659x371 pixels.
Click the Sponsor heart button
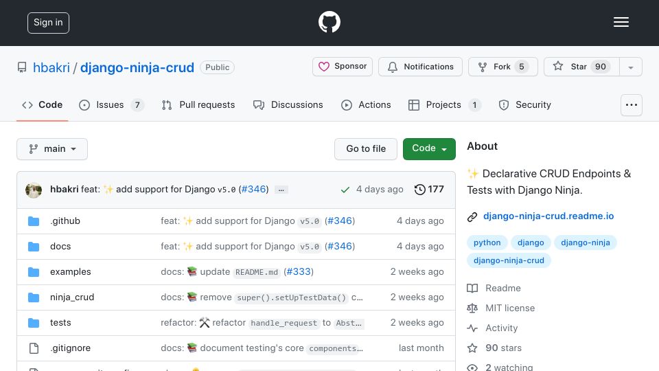342,67
